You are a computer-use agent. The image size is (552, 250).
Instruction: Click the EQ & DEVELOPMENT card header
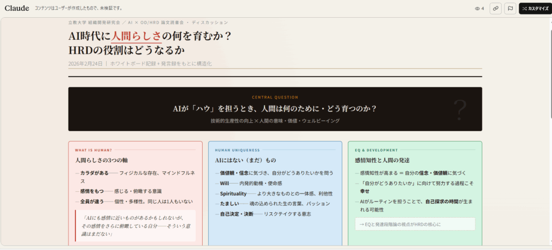coord(376,150)
